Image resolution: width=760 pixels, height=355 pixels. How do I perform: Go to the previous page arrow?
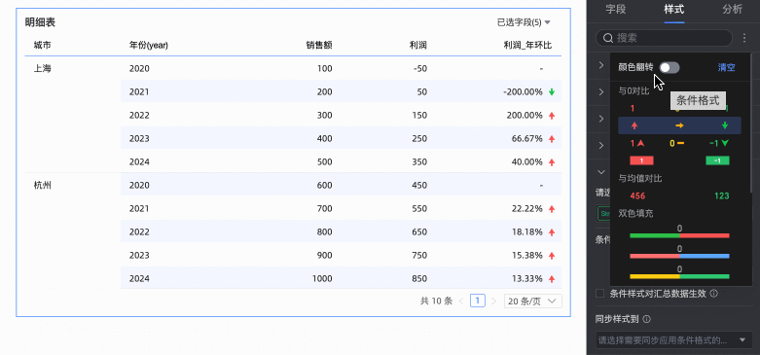click(x=461, y=302)
